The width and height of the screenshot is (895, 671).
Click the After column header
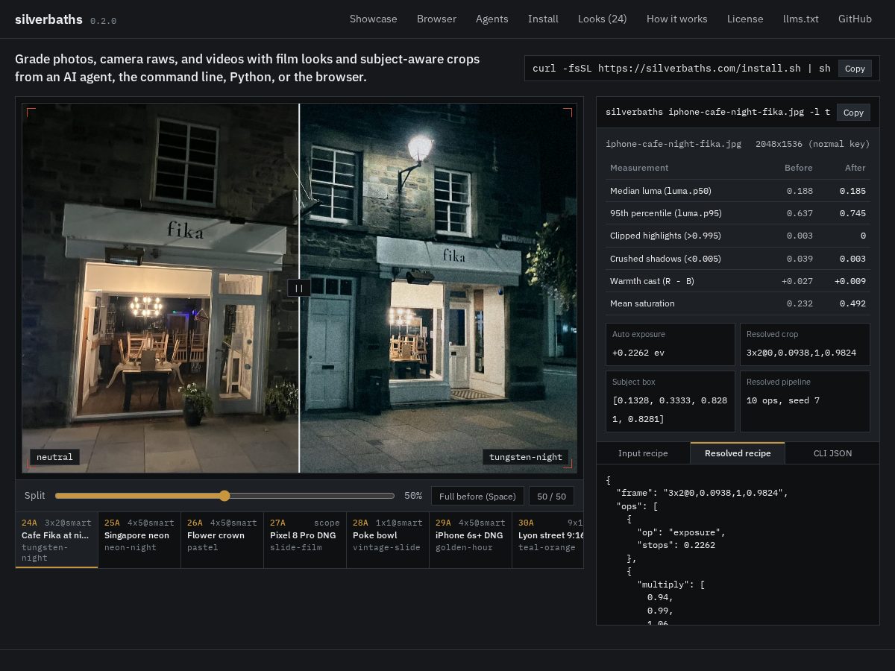[x=855, y=168]
